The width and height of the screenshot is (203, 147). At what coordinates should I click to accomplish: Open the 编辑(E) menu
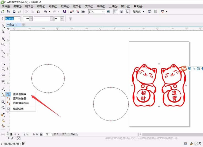click(x=17, y=6)
